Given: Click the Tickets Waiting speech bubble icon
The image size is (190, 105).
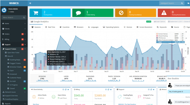Looking at the screenshot, I should click(x=78, y=13).
